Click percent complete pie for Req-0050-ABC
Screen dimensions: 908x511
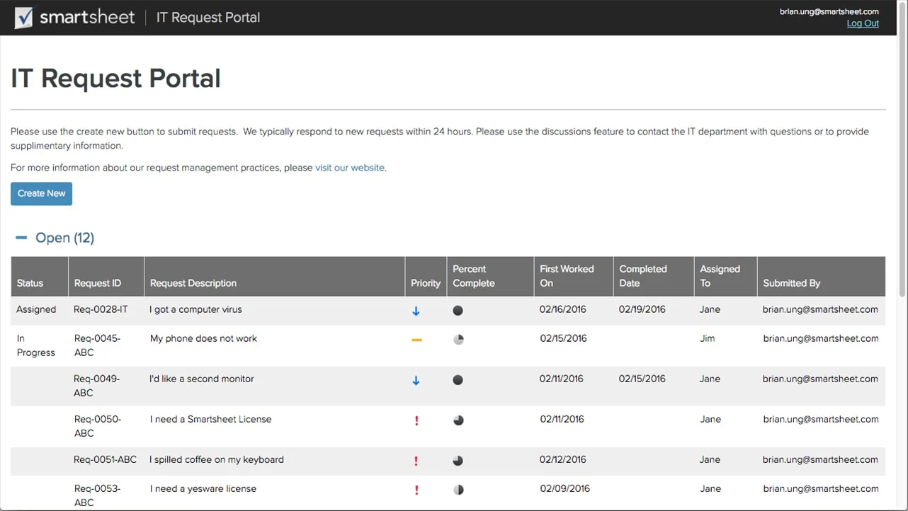(x=458, y=420)
